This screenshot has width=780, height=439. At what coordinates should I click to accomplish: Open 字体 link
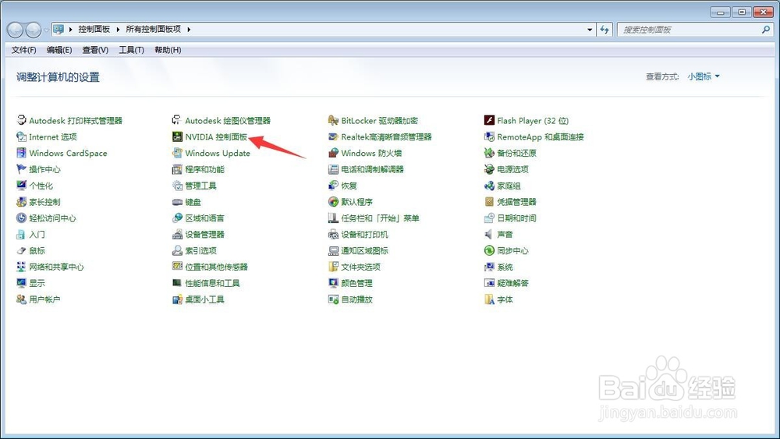tap(505, 299)
